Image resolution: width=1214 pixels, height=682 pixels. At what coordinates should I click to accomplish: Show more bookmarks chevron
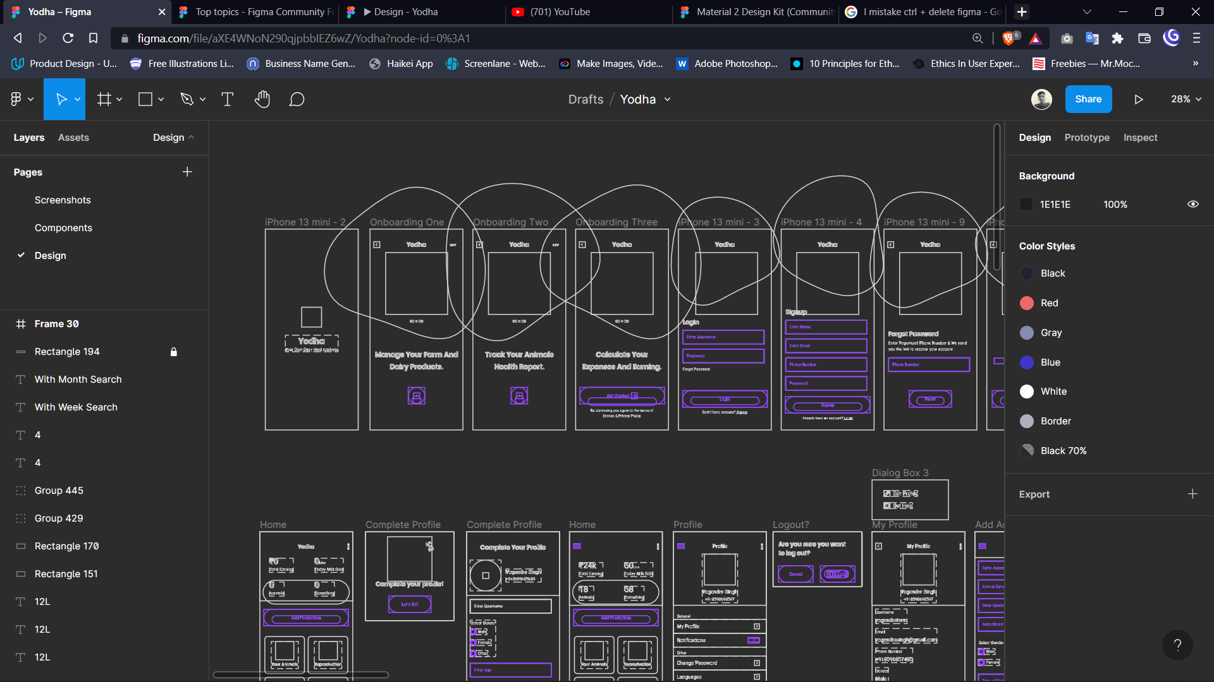(1195, 63)
